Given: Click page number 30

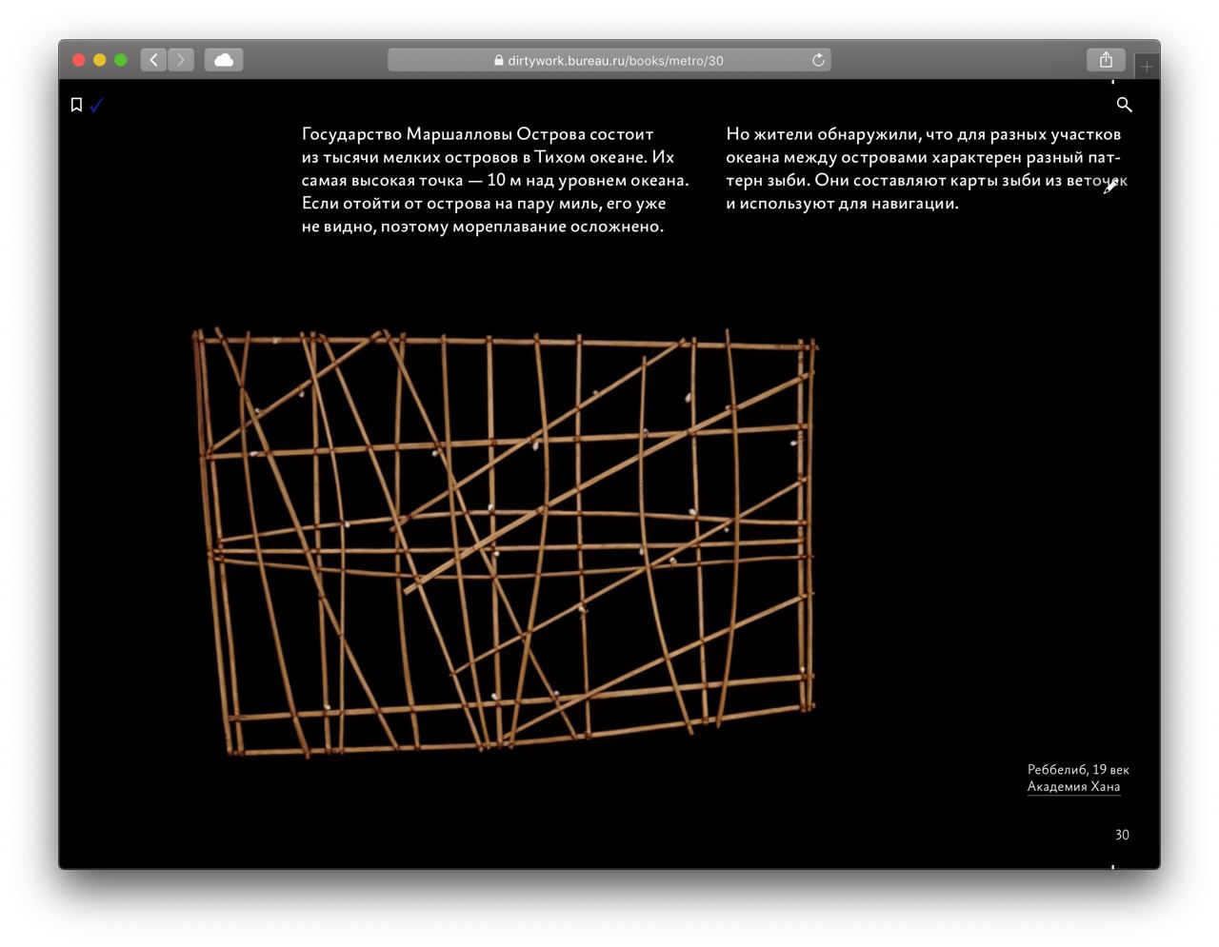Looking at the screenshot, I should point(1122,835).
